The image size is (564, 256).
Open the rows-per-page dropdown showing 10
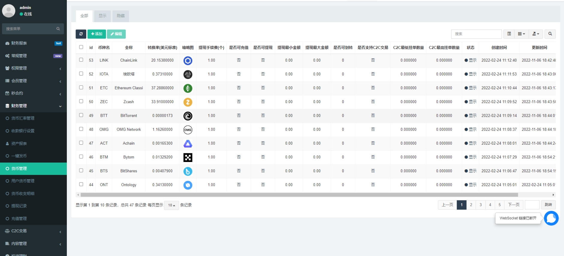(x=171, y=205)
